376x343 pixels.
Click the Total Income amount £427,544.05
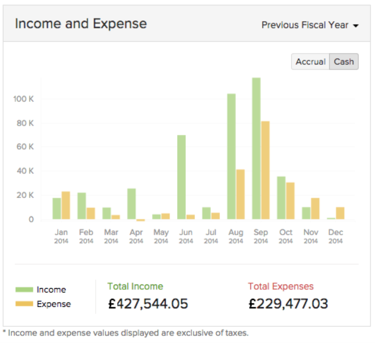click(x=148, y=304)
